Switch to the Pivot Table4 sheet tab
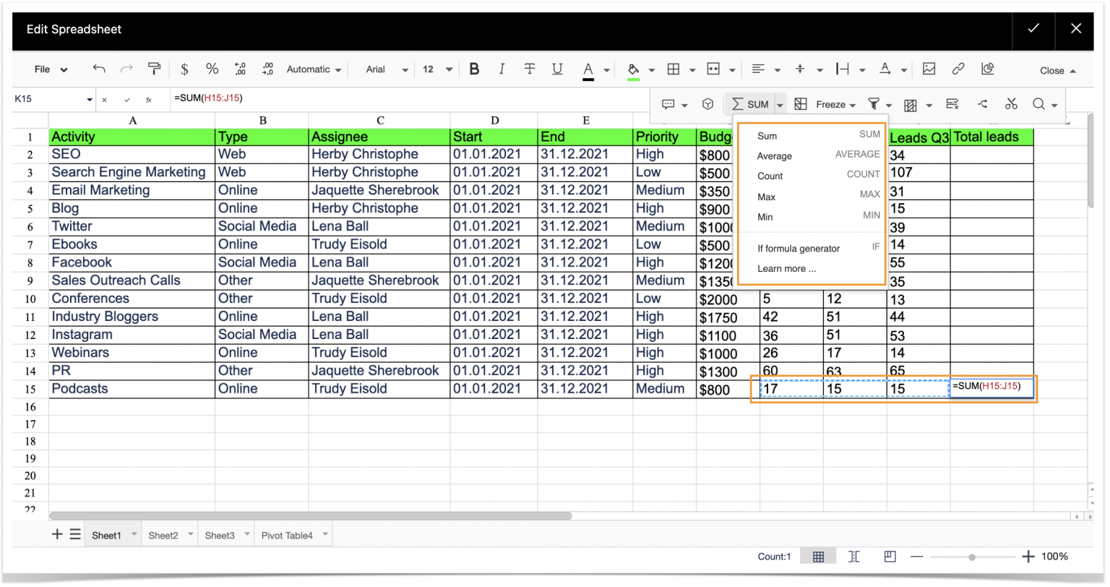The width and height of the screenshot is (1110, 587). click(x=287, y=534)
